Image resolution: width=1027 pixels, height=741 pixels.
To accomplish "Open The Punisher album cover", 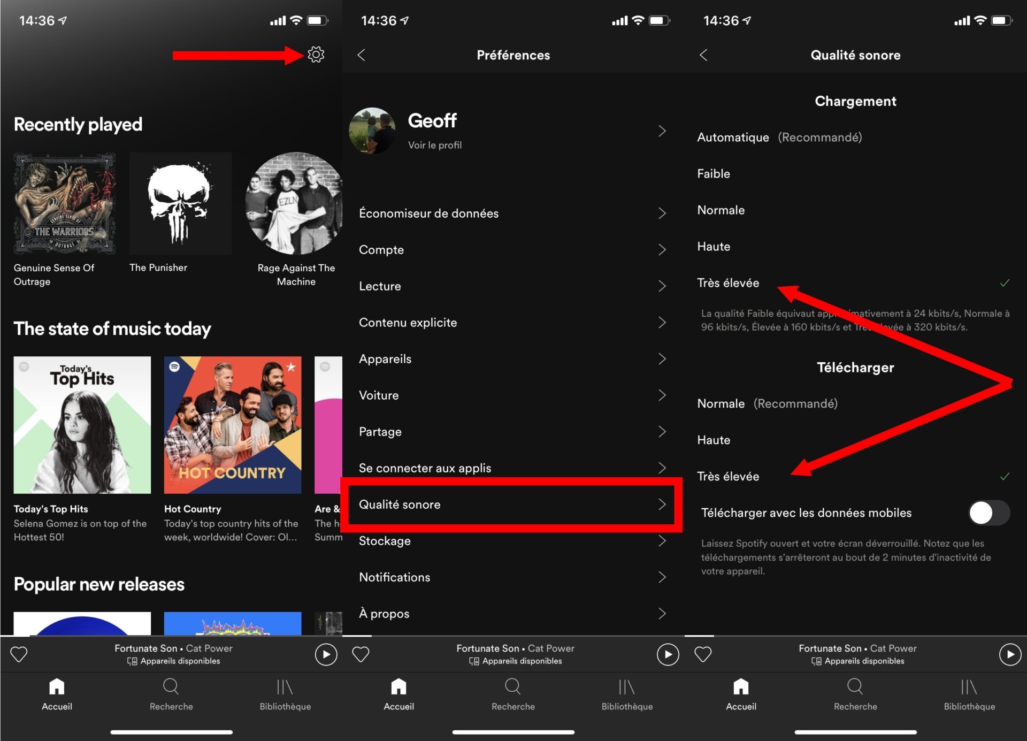I will coord(180,203).
